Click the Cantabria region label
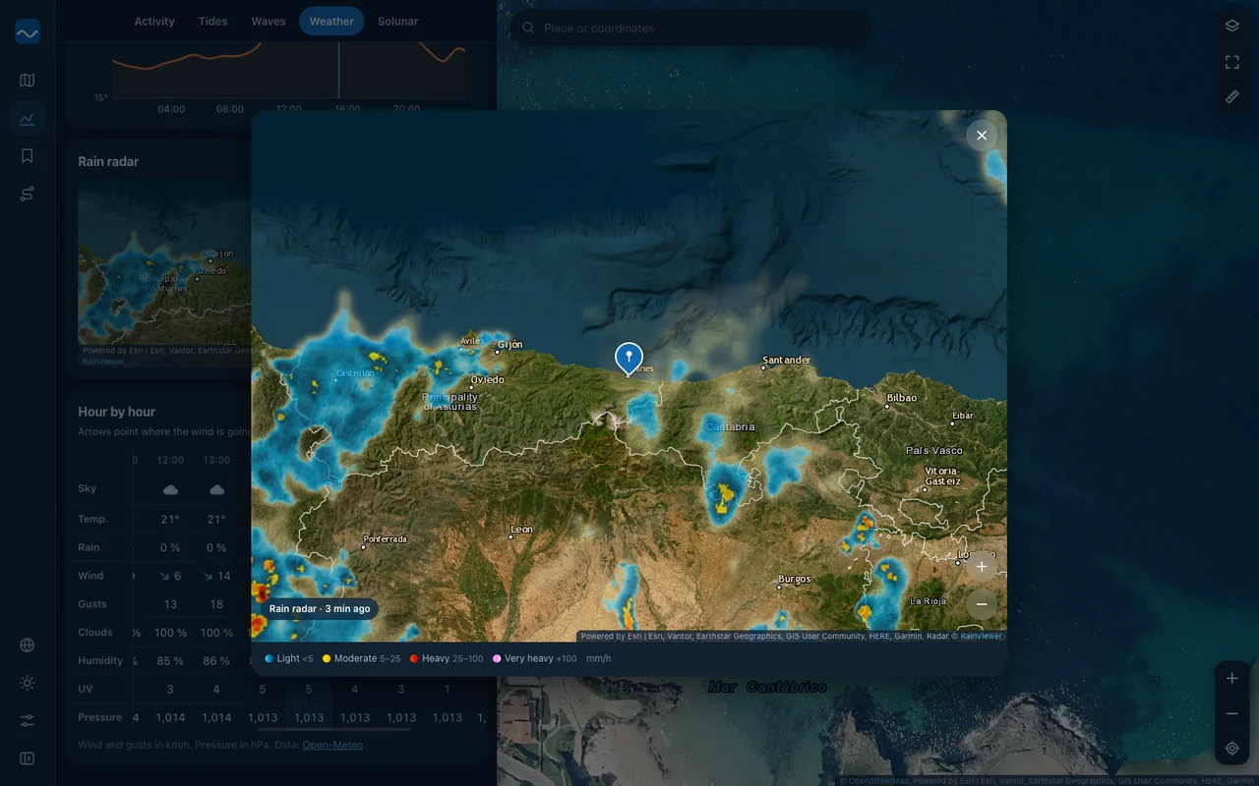Screen dimensions: 1259x786 (730, 426)
